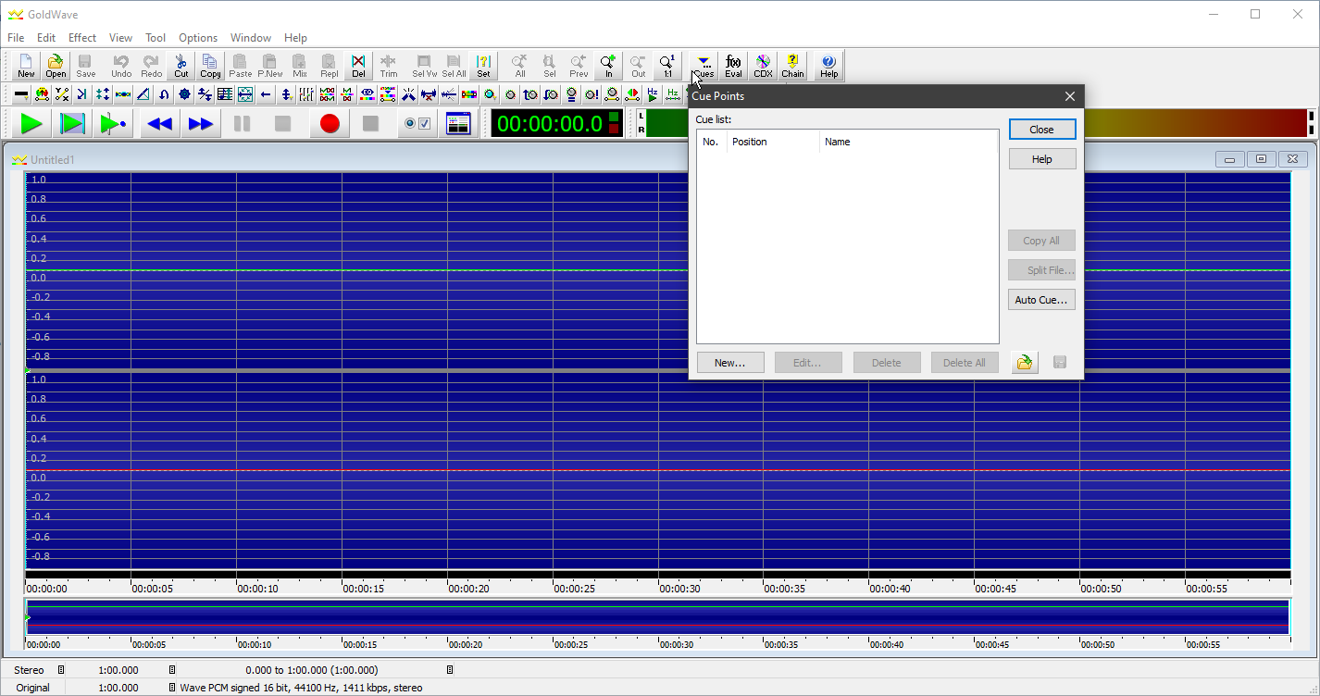Click the 0.000 to 1:00.000 selection text
Image resolution: width=1320 pixels, height=696 pixels.
click(x=312, y=669)
